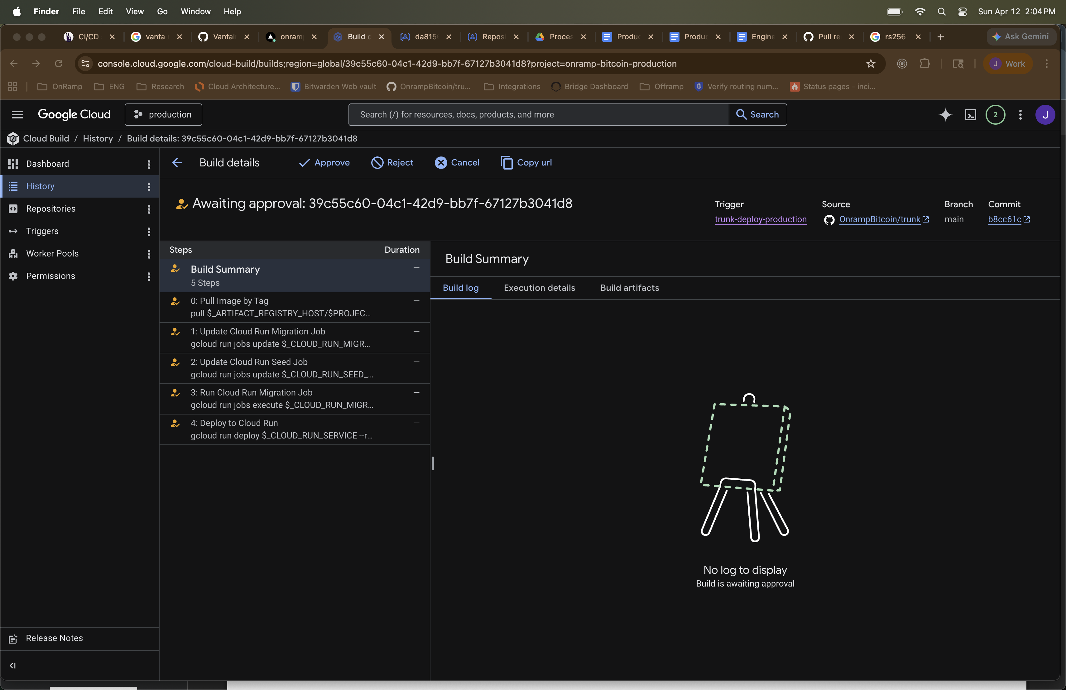This screenshot has height=690, width=1066.
Task: Collapse the Build Summary step
Action: coord(416,268)
